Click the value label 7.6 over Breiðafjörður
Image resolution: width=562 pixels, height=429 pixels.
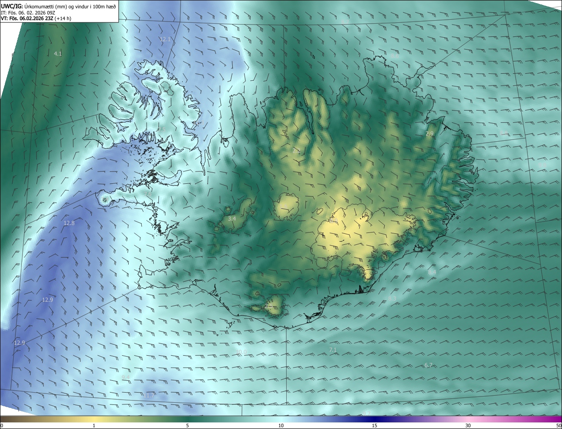coord(149,195)
